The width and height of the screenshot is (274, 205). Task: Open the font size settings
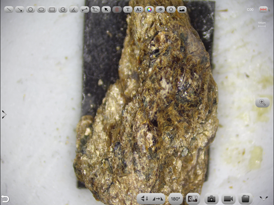tap(138, 9)
